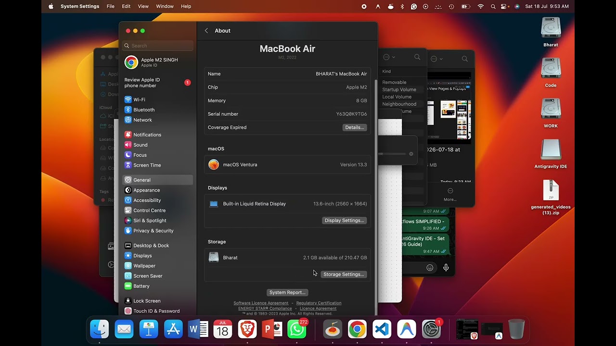Open Keynote from the Dock

(149, 329)
